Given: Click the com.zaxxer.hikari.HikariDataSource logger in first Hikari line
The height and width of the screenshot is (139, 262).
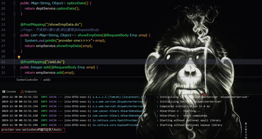Looking at the screenshot, I should coord(119,111).
